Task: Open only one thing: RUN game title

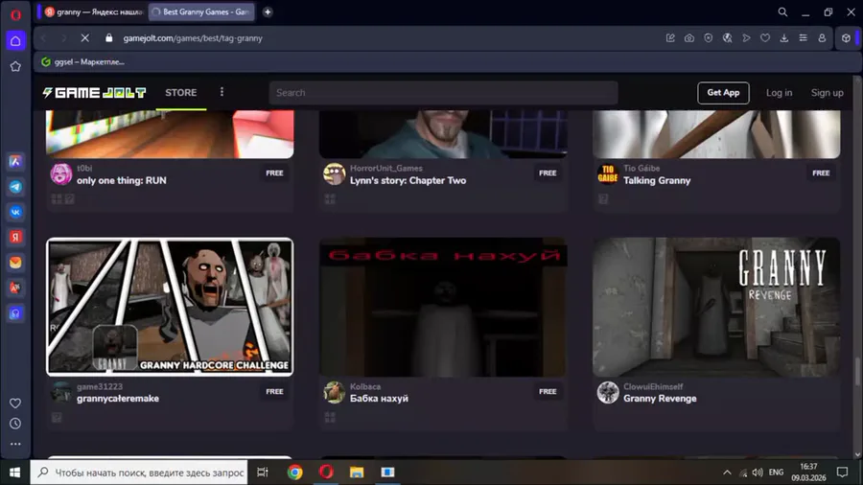Action: [122, 180]
